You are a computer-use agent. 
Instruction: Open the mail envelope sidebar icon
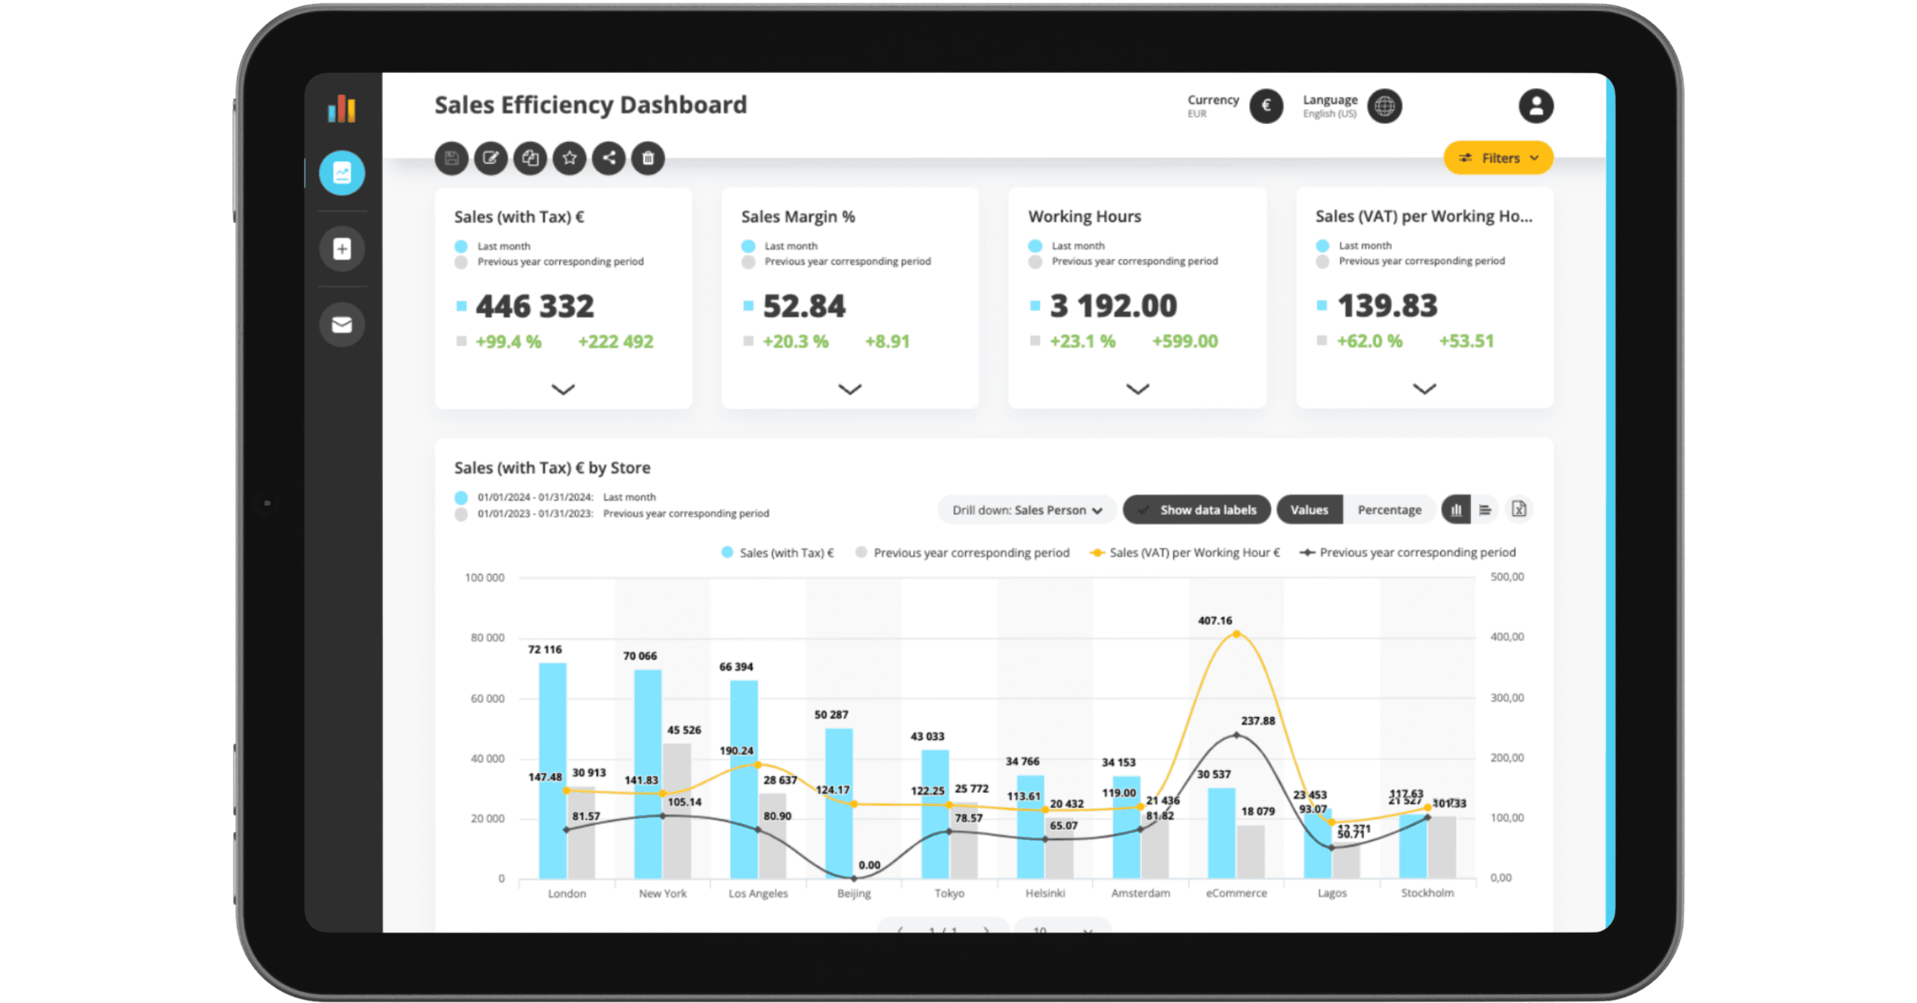pyautogui.click(x=342, y=325)
